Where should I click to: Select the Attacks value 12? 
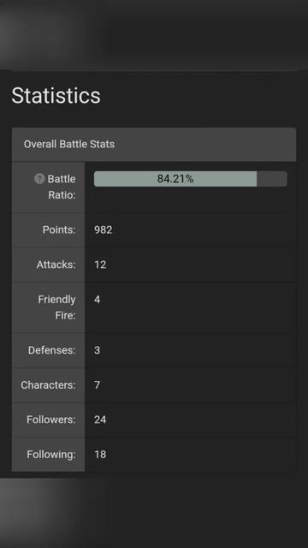tap(100, 265)
